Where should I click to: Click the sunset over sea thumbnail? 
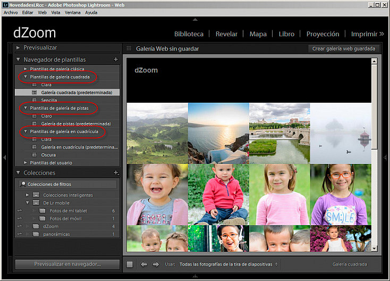click(218, 133)
